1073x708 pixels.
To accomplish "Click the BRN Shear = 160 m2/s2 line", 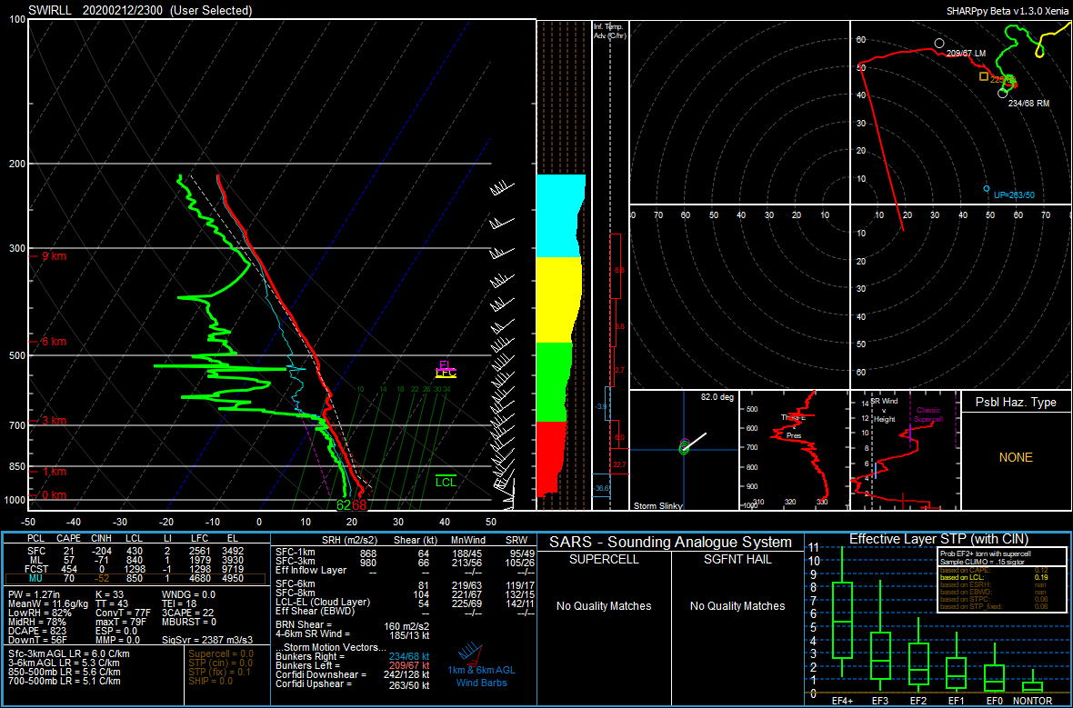I will (x=353, y=624).
